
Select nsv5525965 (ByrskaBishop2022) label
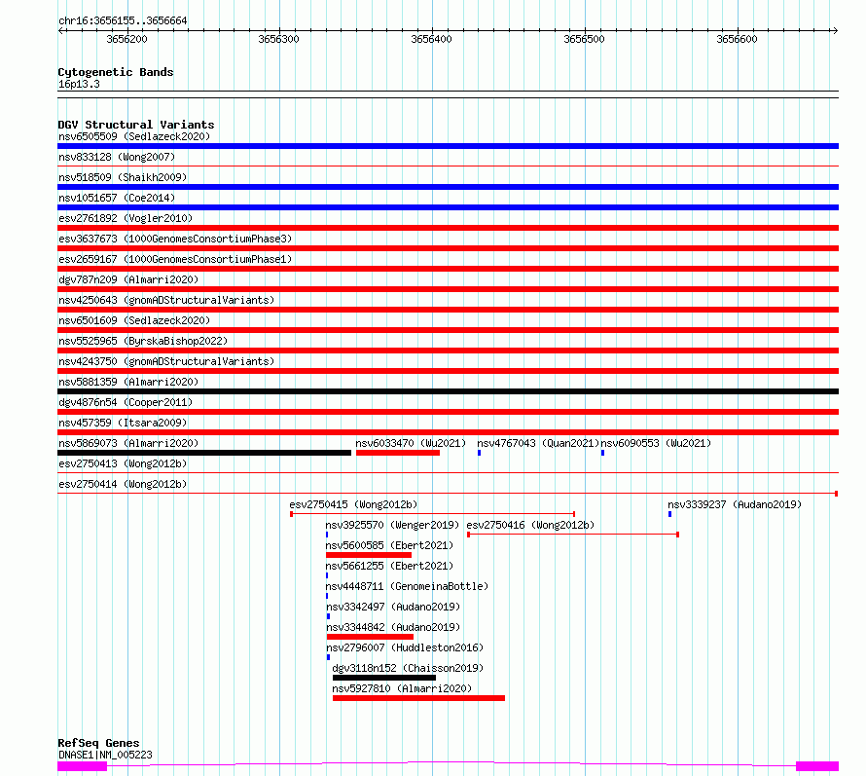click(x=143, y=341)
